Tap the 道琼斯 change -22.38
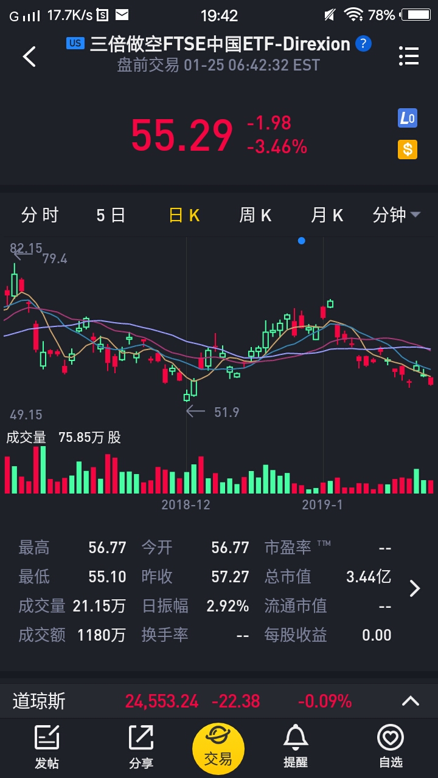Image resolution: width=438 pixels, height=778 pixels. (x=236, y=701)
